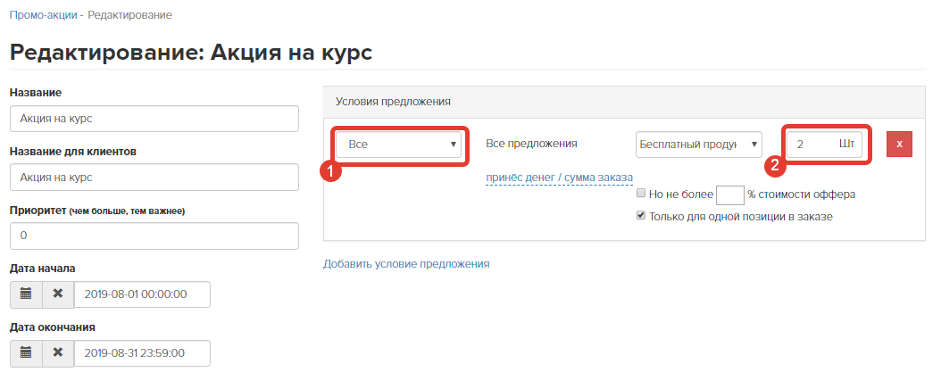This screenshot has width=941, height=389.
Task: Click 'Все предложения' text
Action: coord(531,144)
